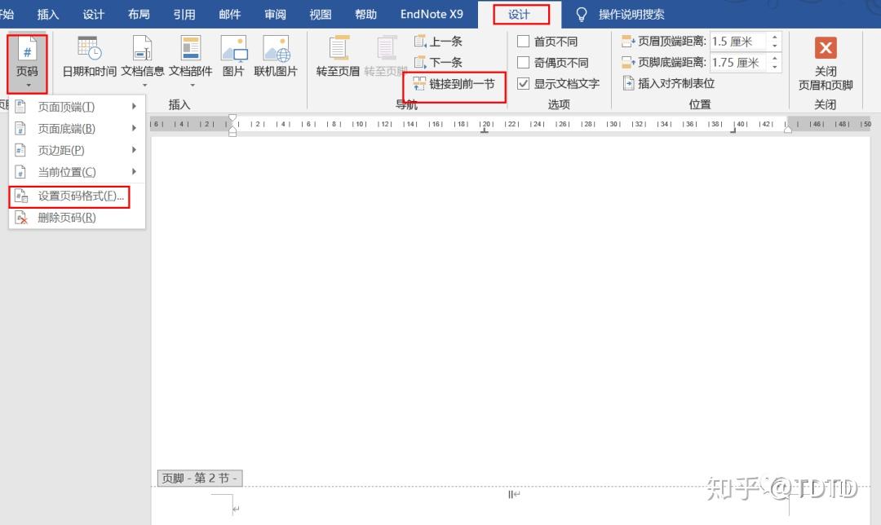This screenshot has height=525, width=881.
Task: Open the 引用 ribbon tab
Action: [x=184, y=14]
